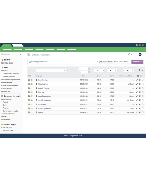This screenshot has width=146, height=181.
Task: Open the rows-per-page dropdown showing 20
Action: [x=130, y=54]
